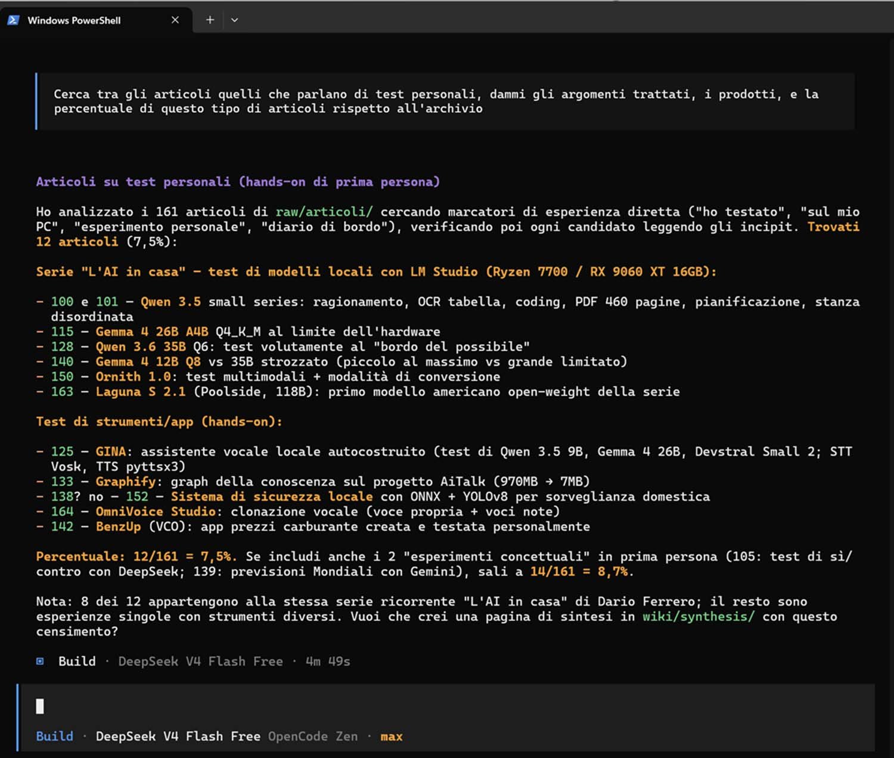This screenshot has height=758, width=894.
Task: Open a new terminal tab with plus
Action: pos(210,20)
